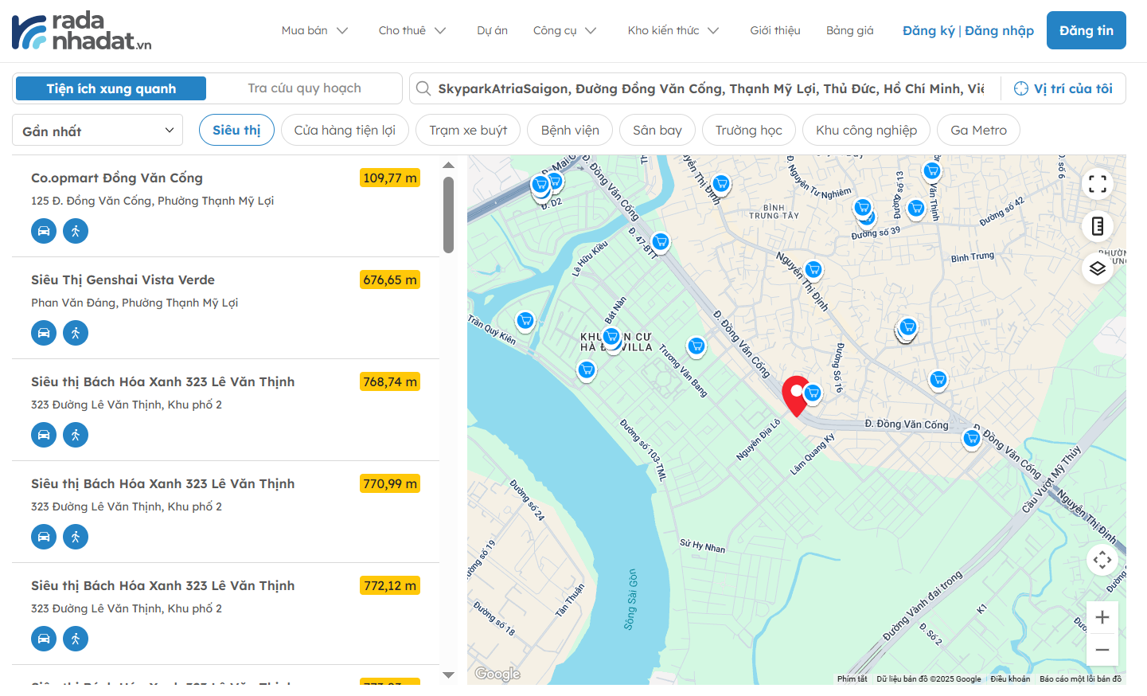The height and width of the screenshot is (696, 1147).
Task: Click walking icon on the 770,99 m result
Action: (x=76, y=537)
